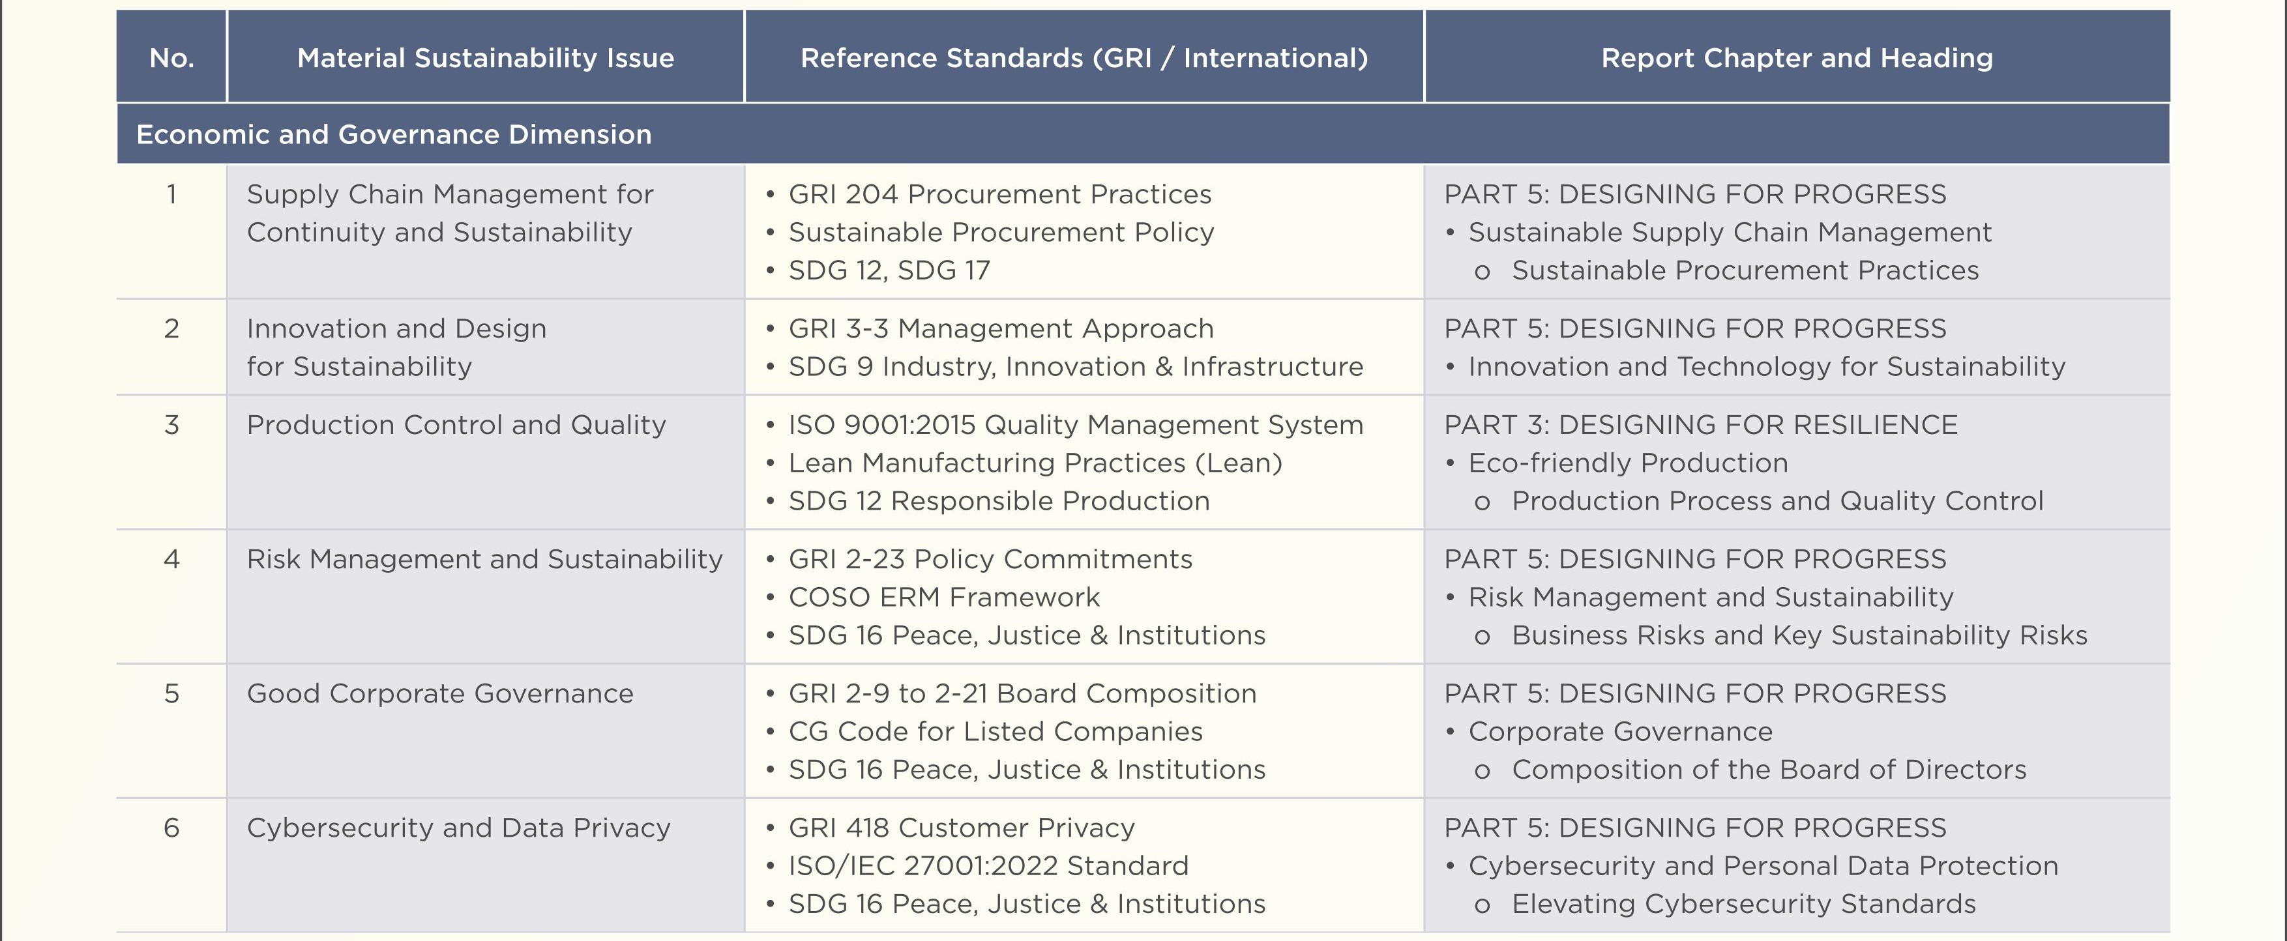
Task: Click 'Good Corporate Governance' issue cell
Action: click(x=486, y=731)
